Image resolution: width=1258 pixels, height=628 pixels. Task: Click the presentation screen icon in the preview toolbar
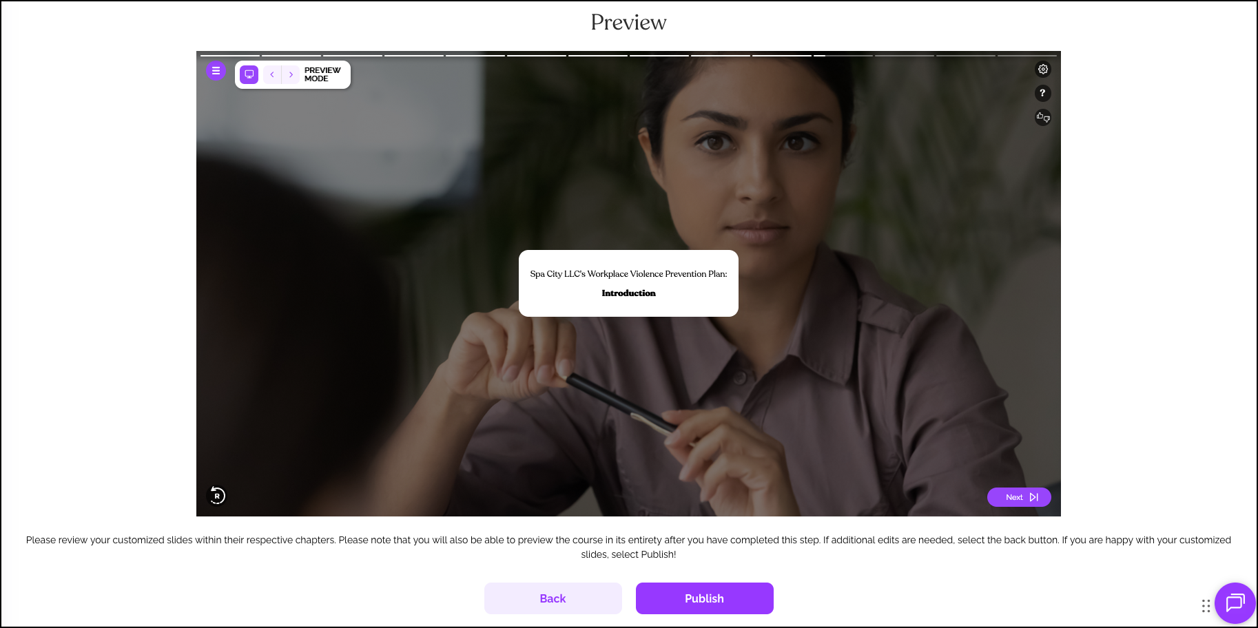pos(249,74)
